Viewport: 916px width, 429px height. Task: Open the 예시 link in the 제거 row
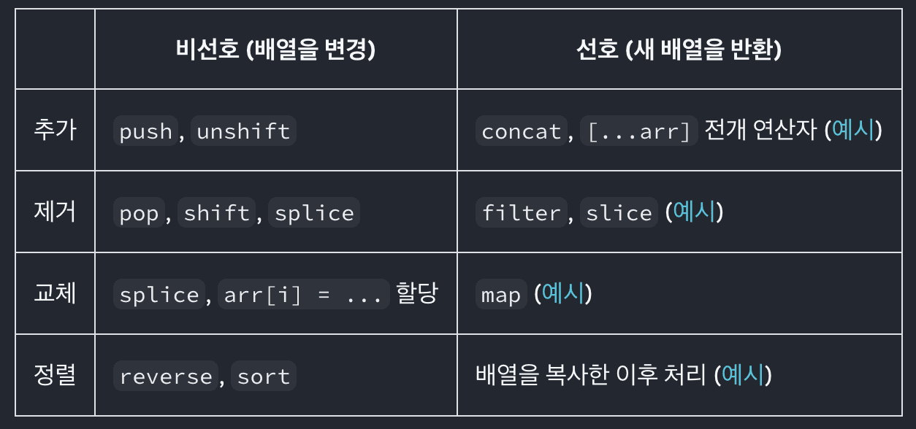click(694, 212)
